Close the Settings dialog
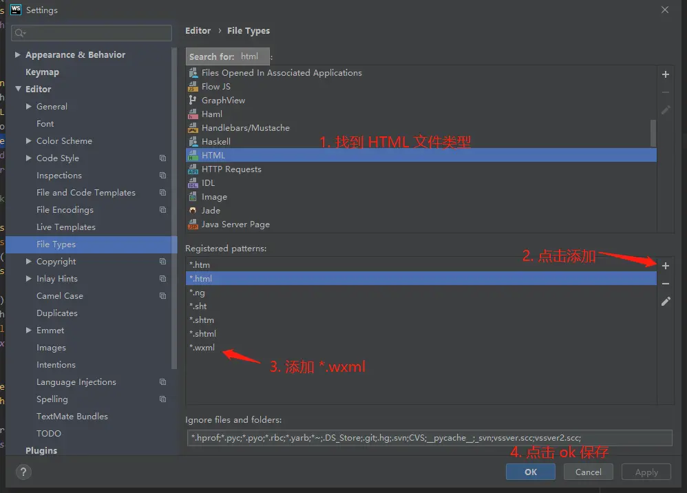Screen dimensions: 687x493 [665, 10]
